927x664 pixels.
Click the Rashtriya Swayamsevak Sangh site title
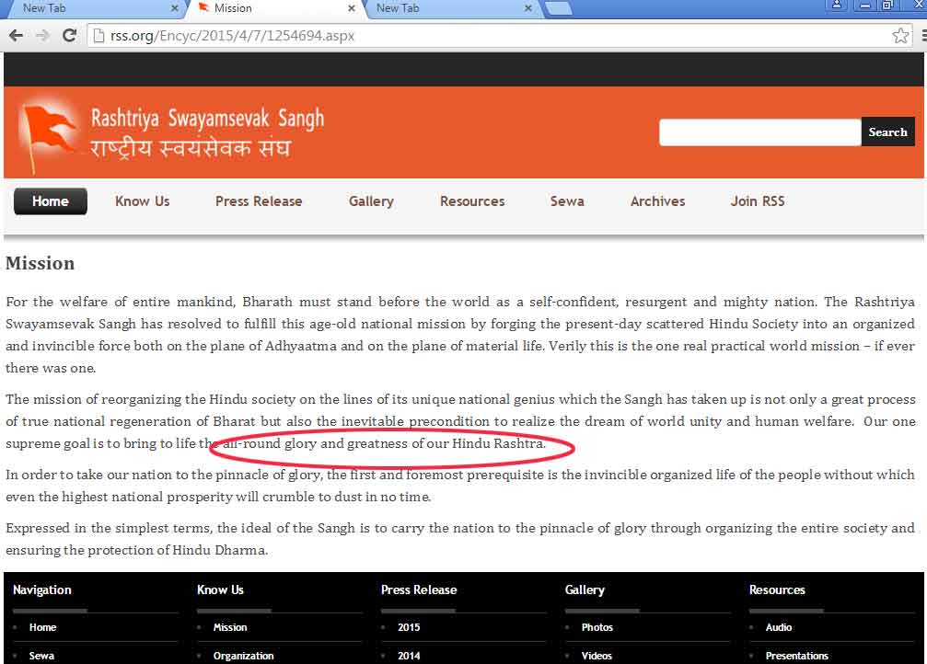tap(207, 118)
